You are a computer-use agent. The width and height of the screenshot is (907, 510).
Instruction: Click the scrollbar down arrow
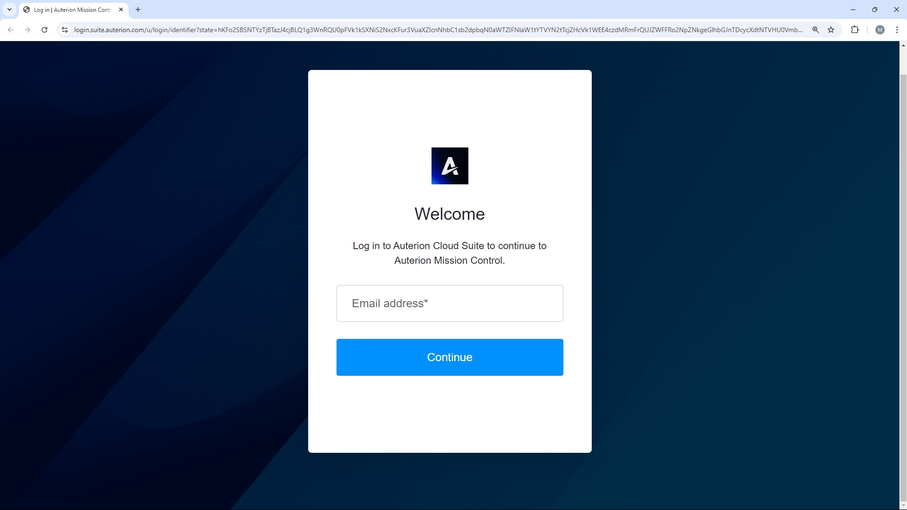click(903, 506)
